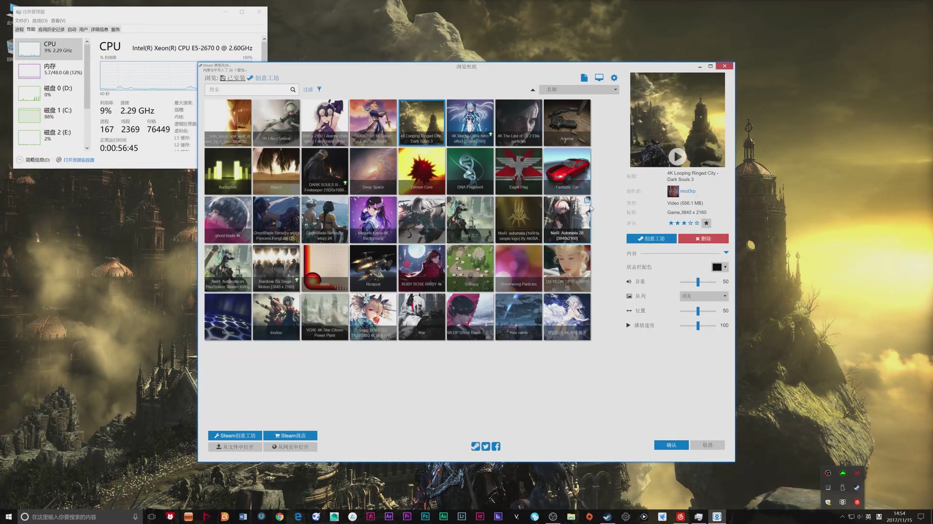Open Task Manager Options menu
The height and width of the screenshot is (524, 933).
pyautogui.click(x=40, y=21)
